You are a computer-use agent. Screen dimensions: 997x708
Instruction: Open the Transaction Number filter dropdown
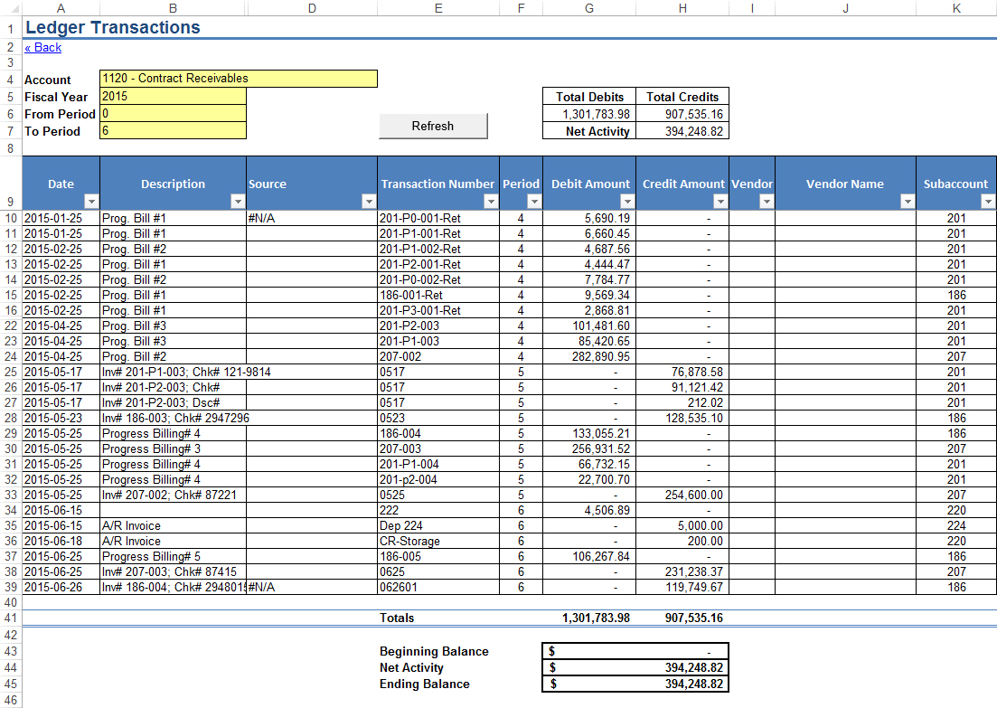pyautogui.click(x=491, y=202)
